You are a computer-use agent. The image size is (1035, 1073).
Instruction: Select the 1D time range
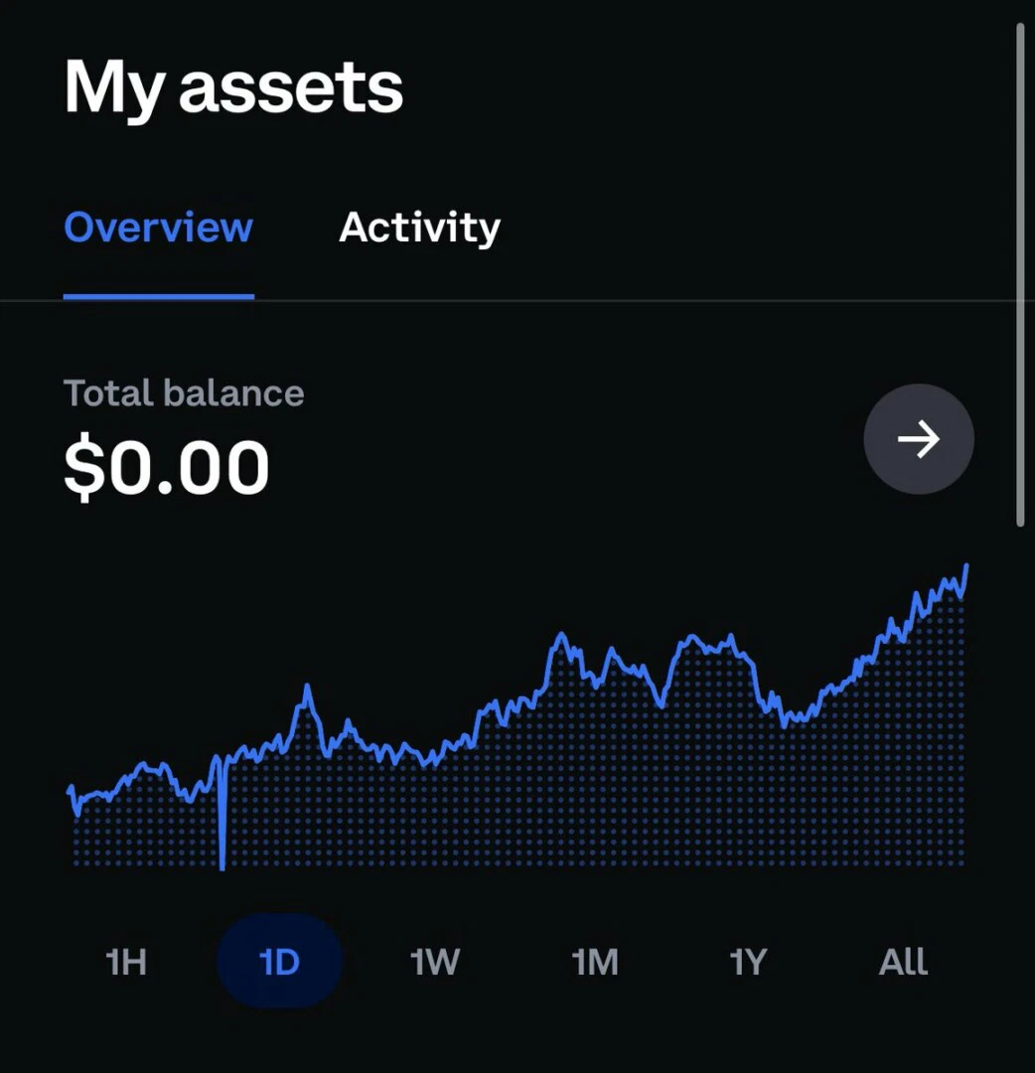[279, 962]
